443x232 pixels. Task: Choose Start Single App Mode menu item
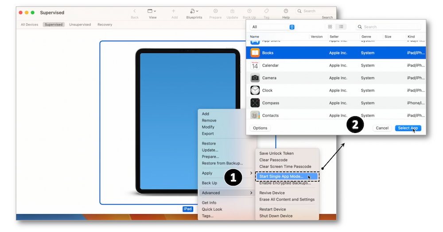281,176
